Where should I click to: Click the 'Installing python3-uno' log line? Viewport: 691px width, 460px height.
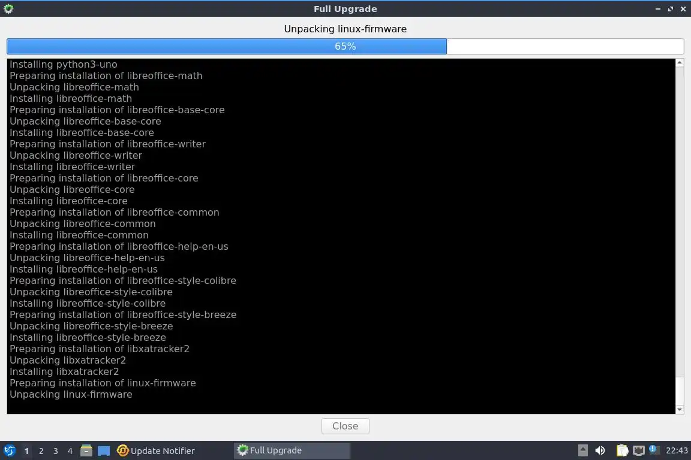64,64
